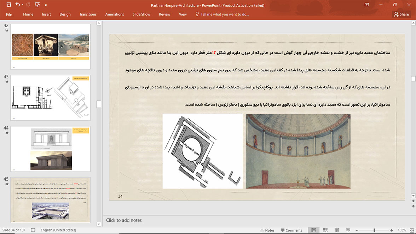This screenshot has width=416, height=234.
Task: Click the spell check icon in status bar
Action: (33, 230)
